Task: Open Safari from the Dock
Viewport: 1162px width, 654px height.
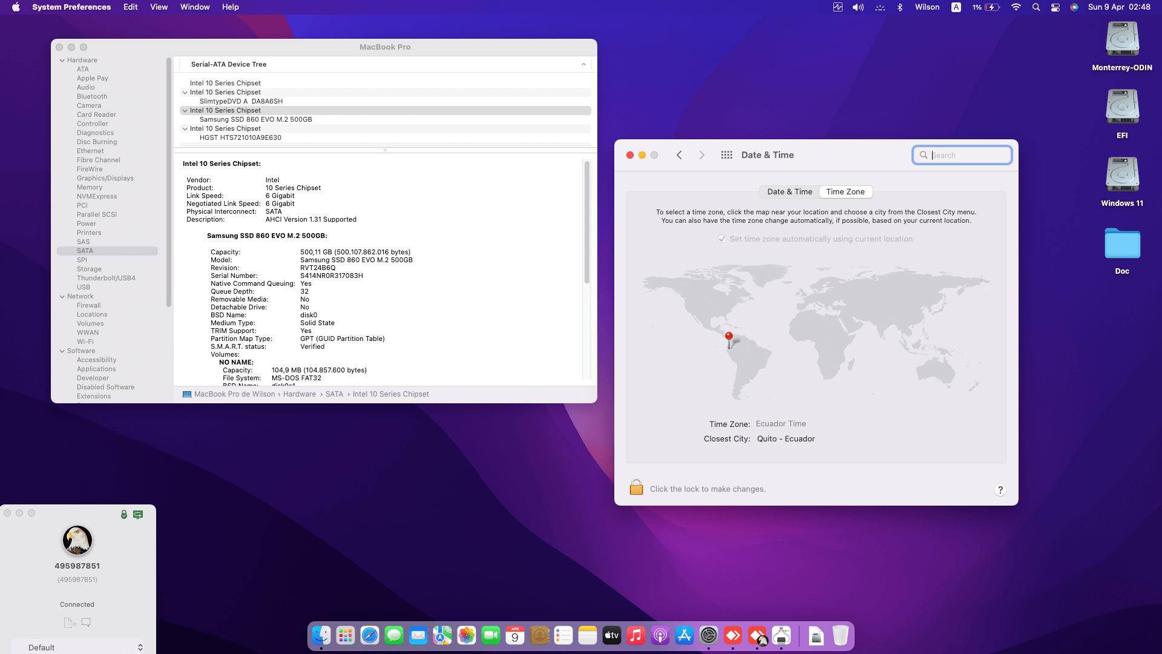Action: (x=370, y=636)
